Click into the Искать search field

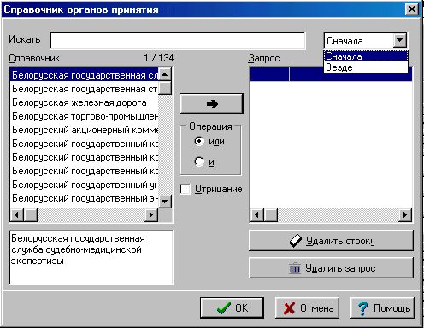pyautogui.click(x=178, y=41)
